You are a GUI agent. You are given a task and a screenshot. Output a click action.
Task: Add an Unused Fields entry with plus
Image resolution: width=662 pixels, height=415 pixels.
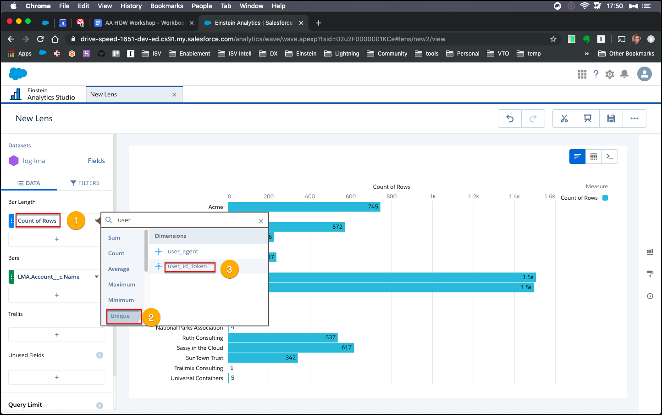pyautogui.click(x=57, y=377)
